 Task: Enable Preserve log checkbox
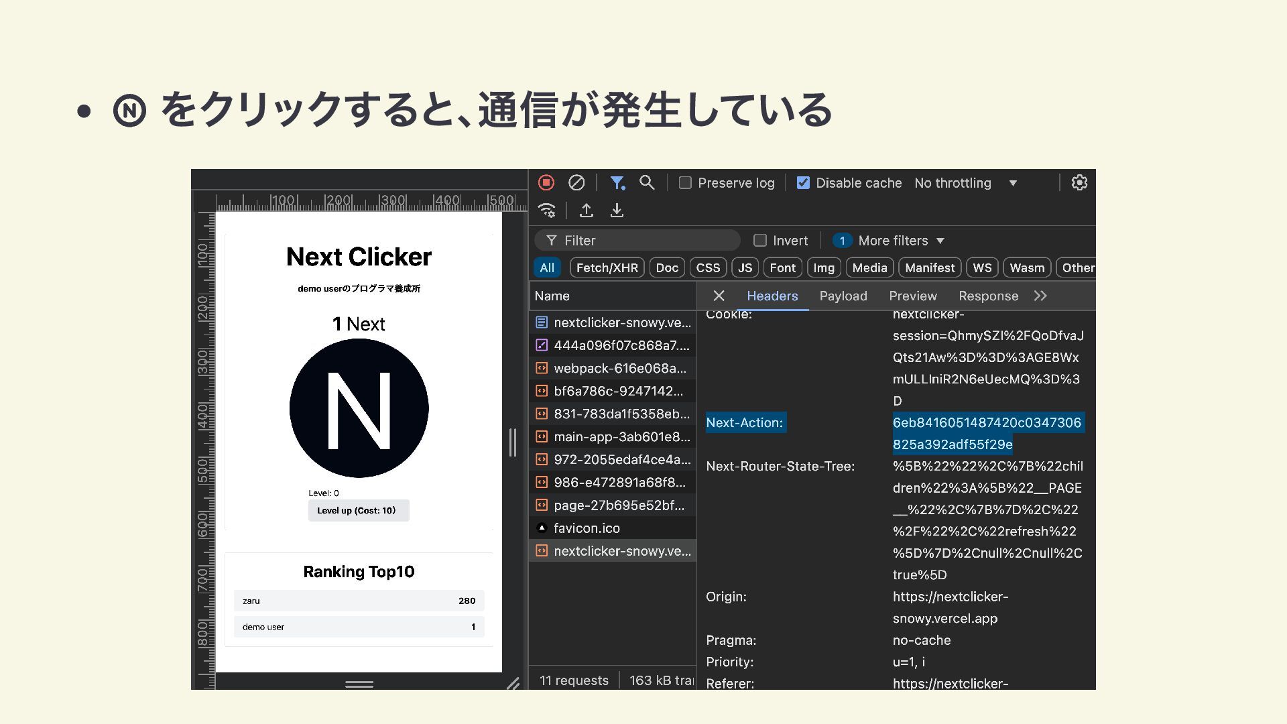[685, 183]
